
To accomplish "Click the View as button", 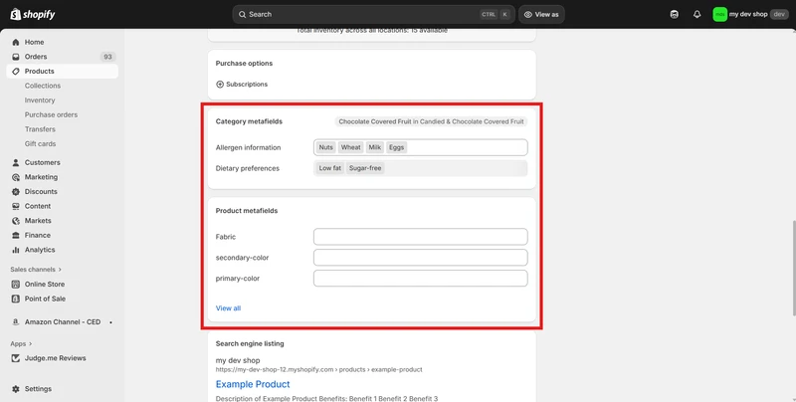I will point(541,15).
